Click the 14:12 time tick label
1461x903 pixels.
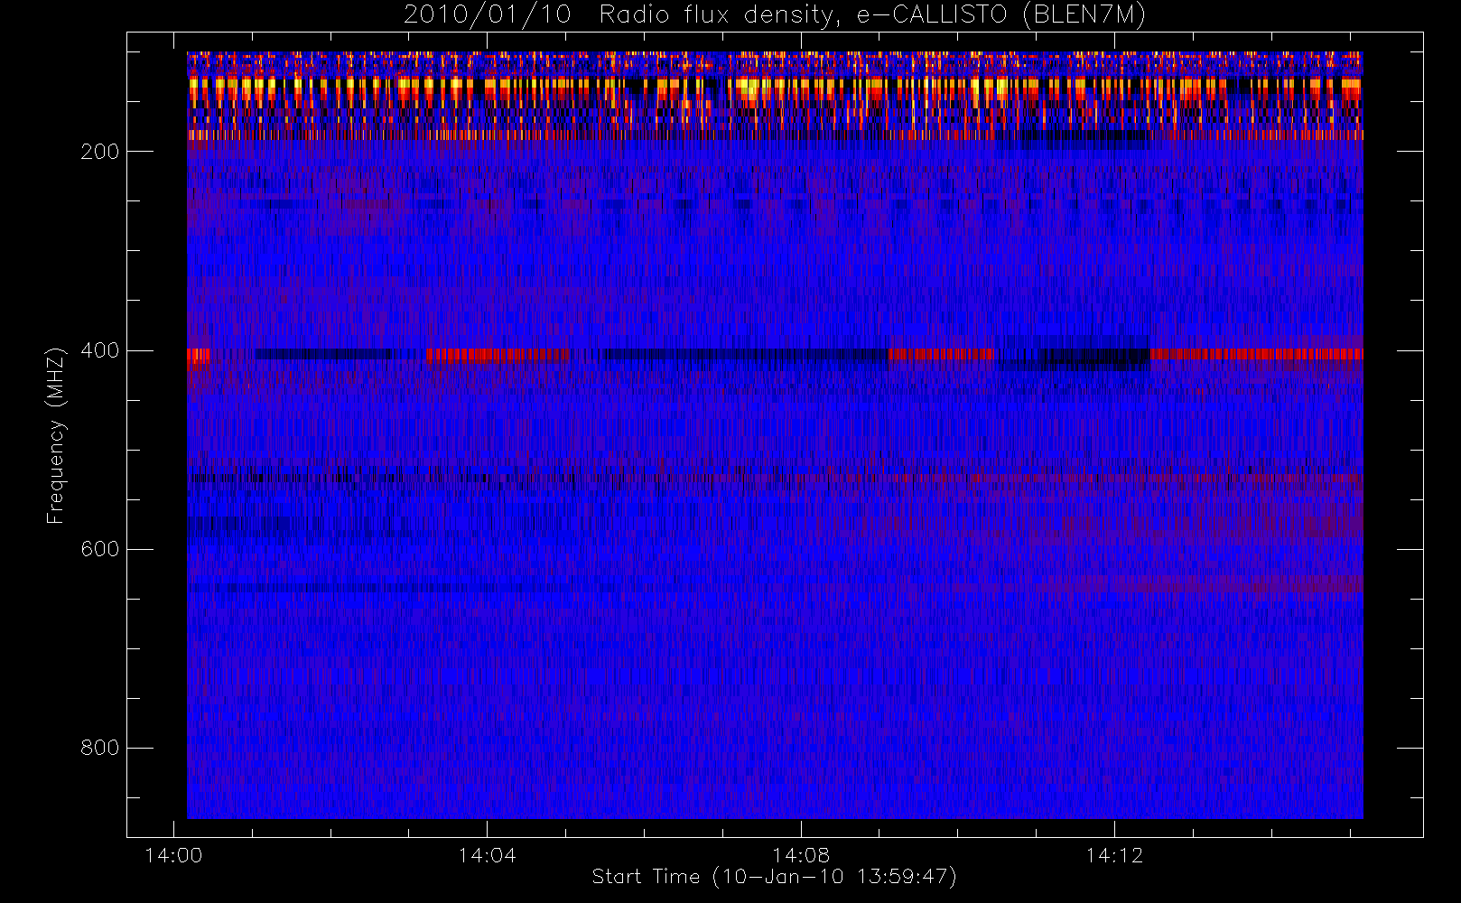pos(1114,855)
